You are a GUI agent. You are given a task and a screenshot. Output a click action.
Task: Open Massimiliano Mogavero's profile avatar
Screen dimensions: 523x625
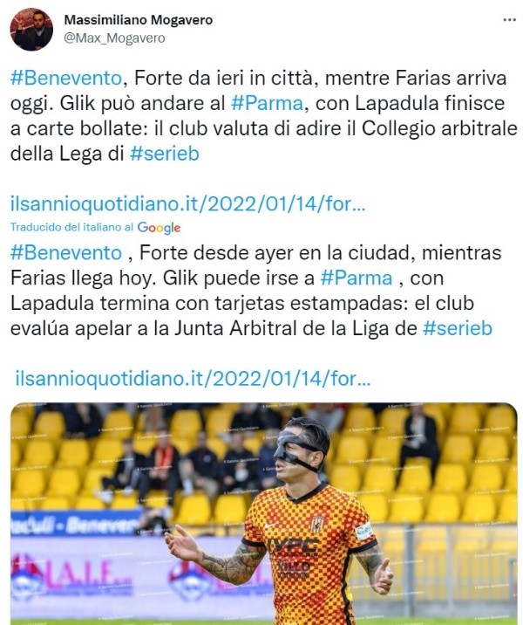31,29
